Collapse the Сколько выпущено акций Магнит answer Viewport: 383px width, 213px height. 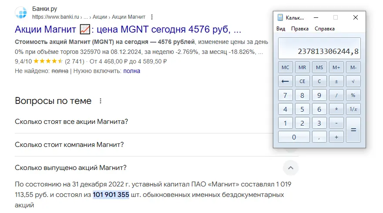click(291, 168)
